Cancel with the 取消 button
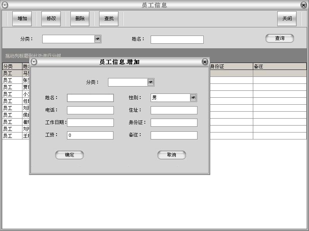The image size is (309, 231). [x=172, y=155]
